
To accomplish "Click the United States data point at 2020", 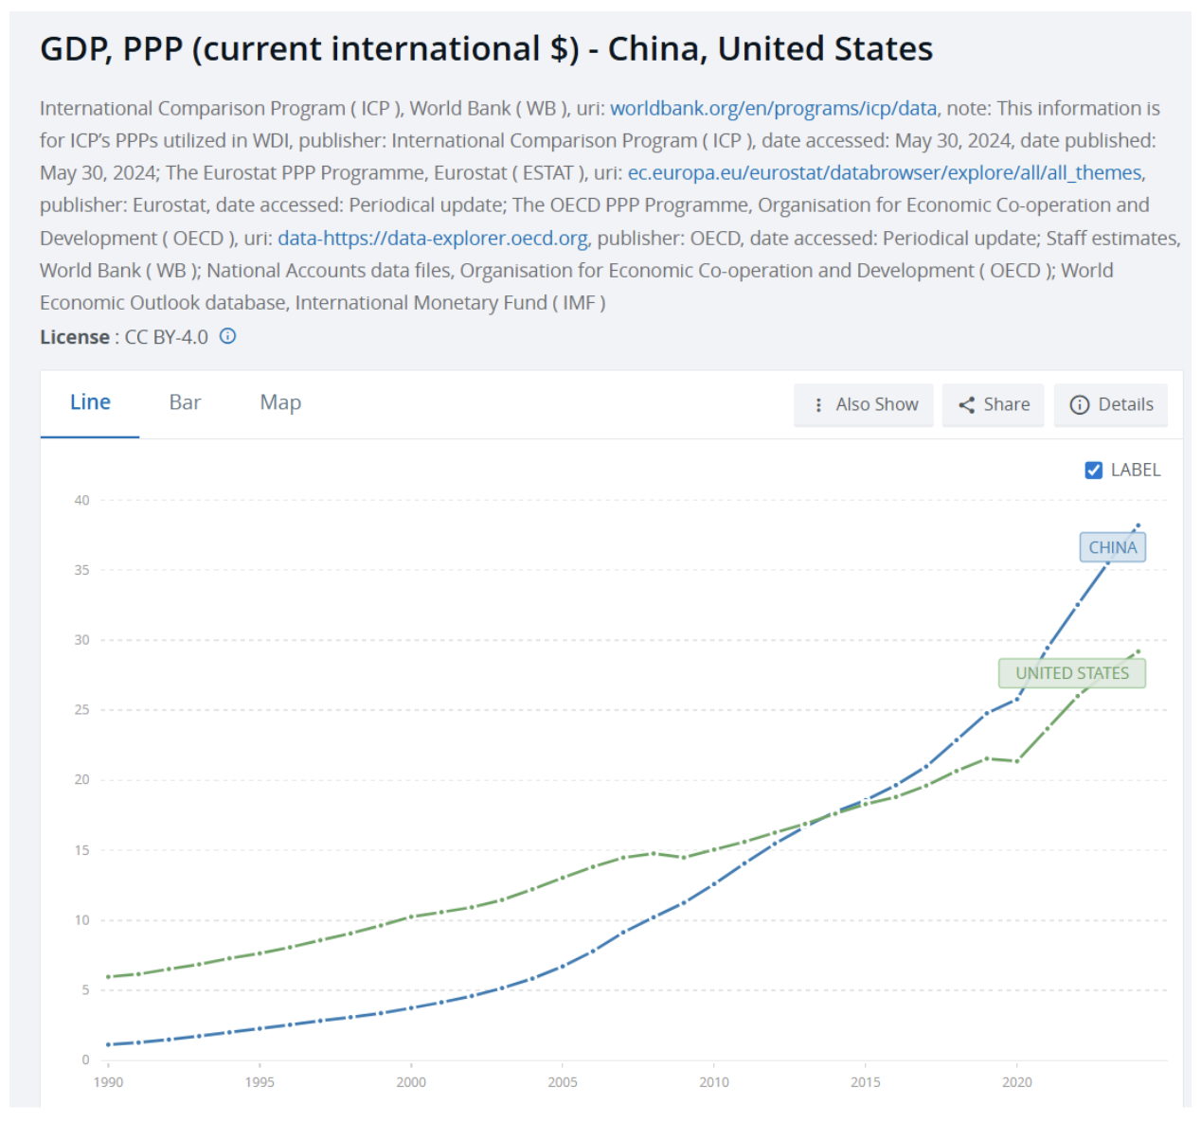I will [1017, 761].
